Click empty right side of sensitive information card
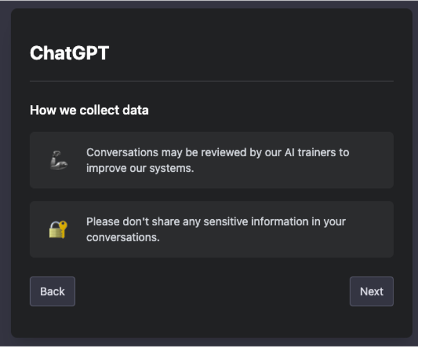This screenshot has width=423, height=347. [369, 237]
